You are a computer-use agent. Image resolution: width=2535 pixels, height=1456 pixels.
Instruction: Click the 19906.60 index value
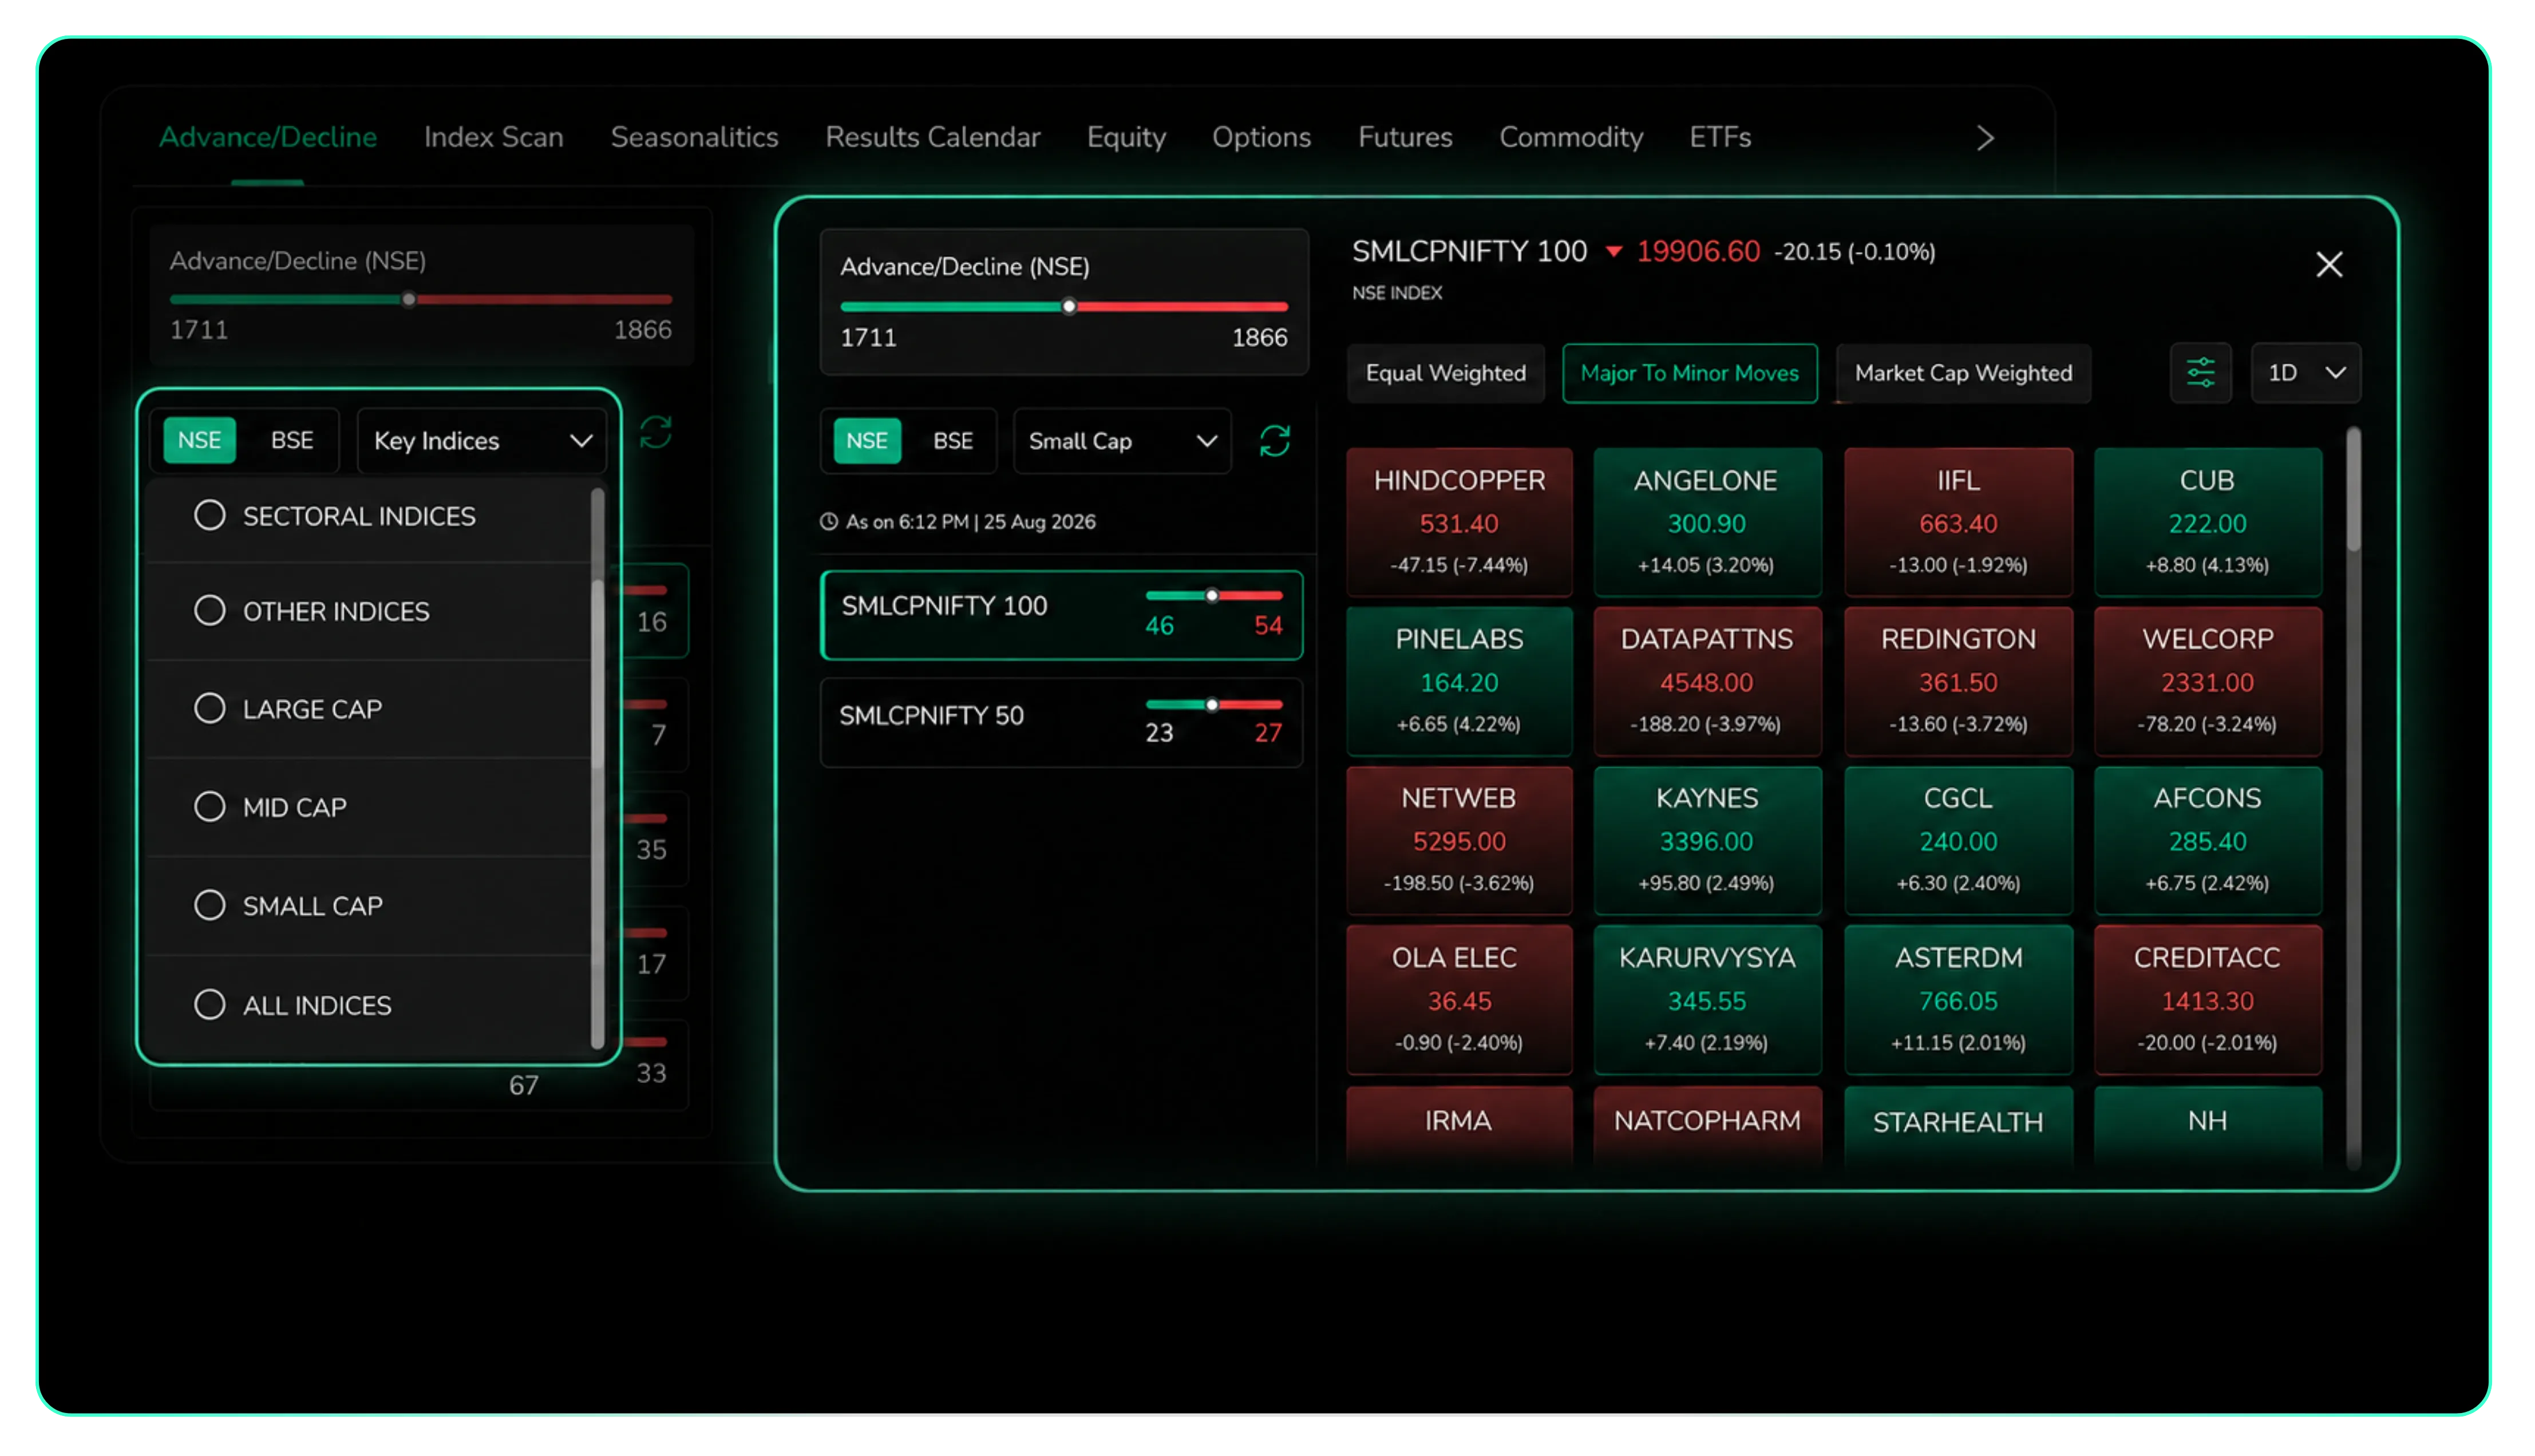tap(1697, 251)
